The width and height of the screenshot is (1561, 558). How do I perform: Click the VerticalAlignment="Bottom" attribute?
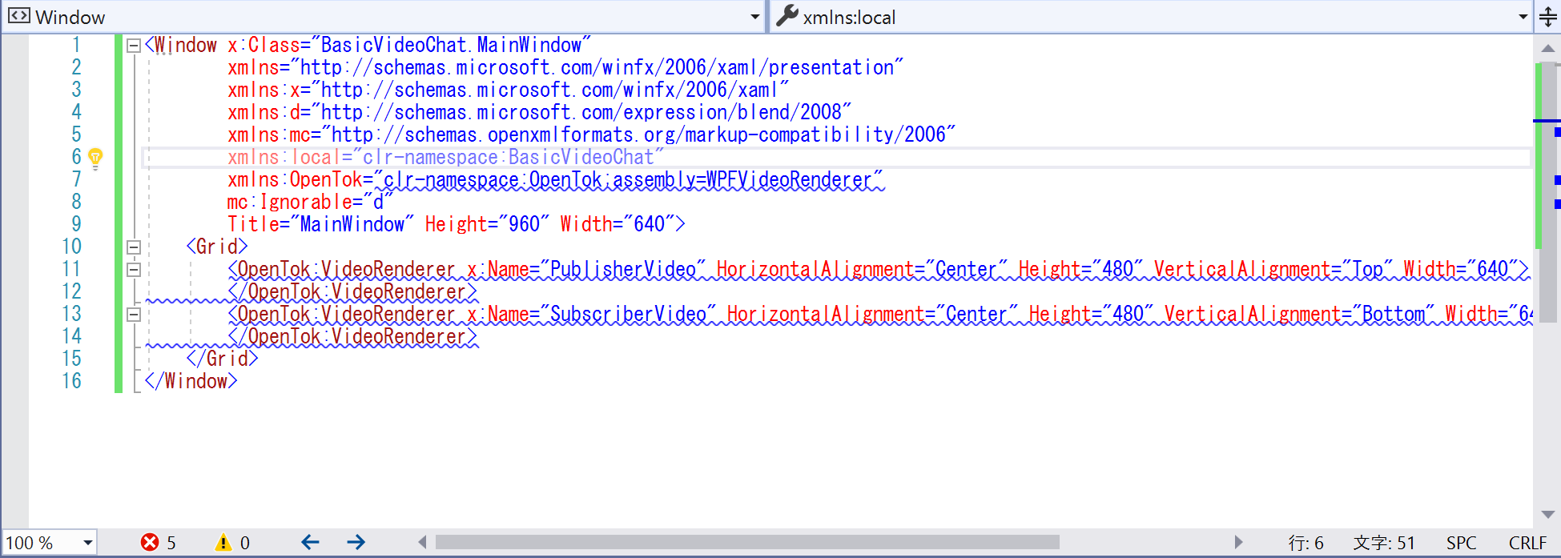pyautogui.click(x=1300, y=315)
